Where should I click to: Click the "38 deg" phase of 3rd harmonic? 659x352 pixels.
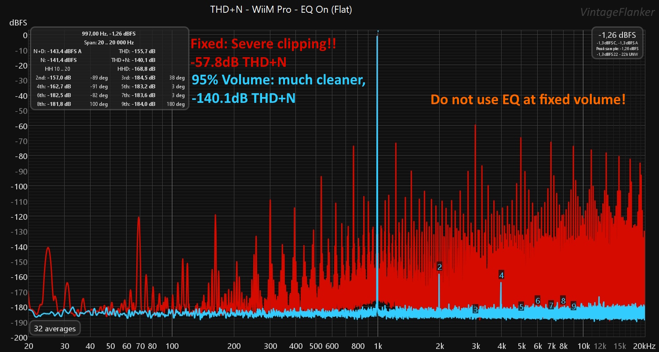(177, 78)
